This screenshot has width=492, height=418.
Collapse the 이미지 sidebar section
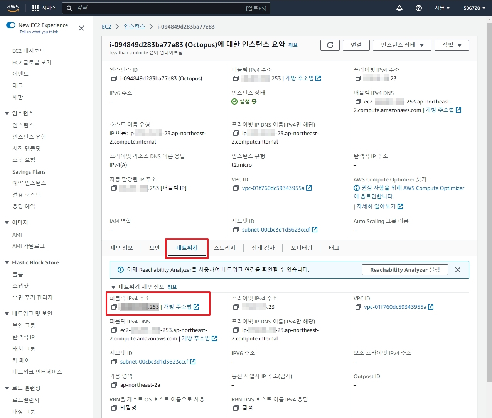pyautogui.click(x=7, y=223)
